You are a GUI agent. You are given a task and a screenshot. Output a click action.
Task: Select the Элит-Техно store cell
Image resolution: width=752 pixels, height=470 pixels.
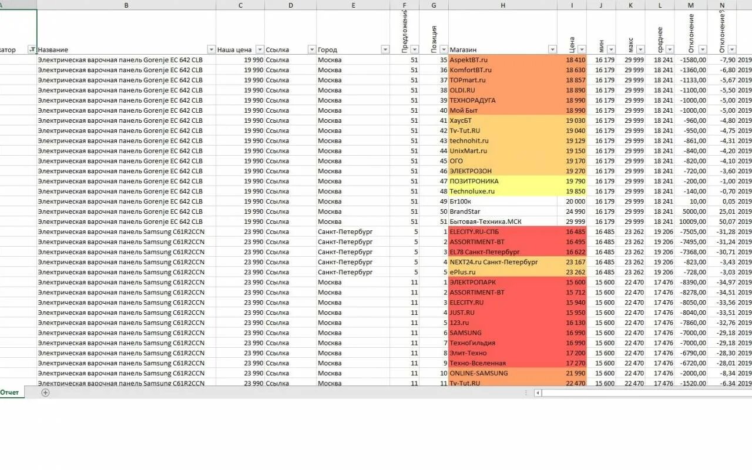coord(503,353)
